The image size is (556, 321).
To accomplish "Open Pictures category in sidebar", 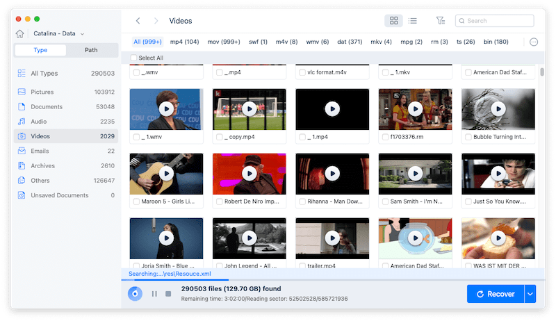I will (x=66, y=92).
